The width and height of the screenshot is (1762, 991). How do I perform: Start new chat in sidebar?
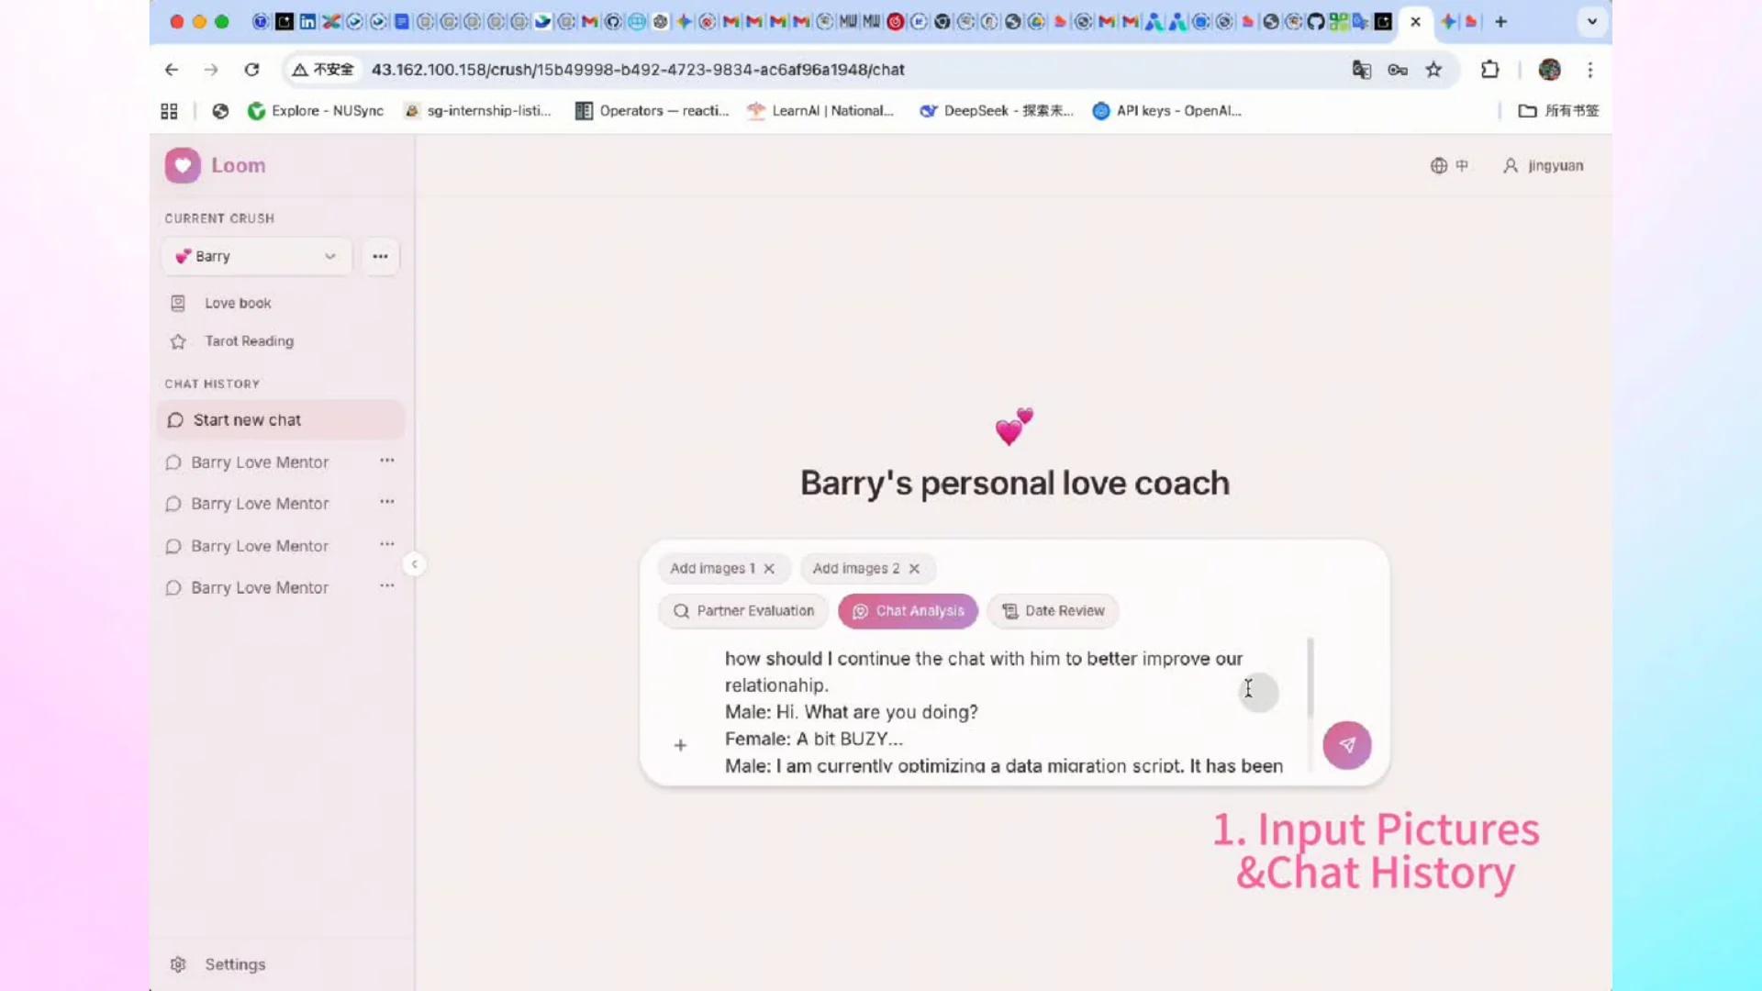281,420
